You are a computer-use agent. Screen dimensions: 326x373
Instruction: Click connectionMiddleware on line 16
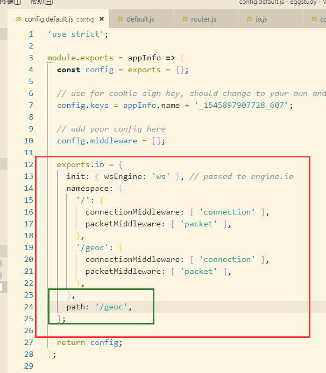132,212
